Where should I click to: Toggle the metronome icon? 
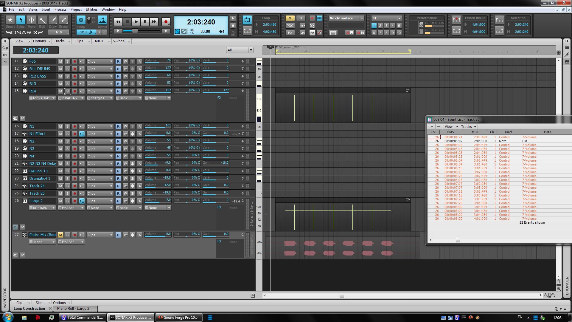click(x=233, y=33)
